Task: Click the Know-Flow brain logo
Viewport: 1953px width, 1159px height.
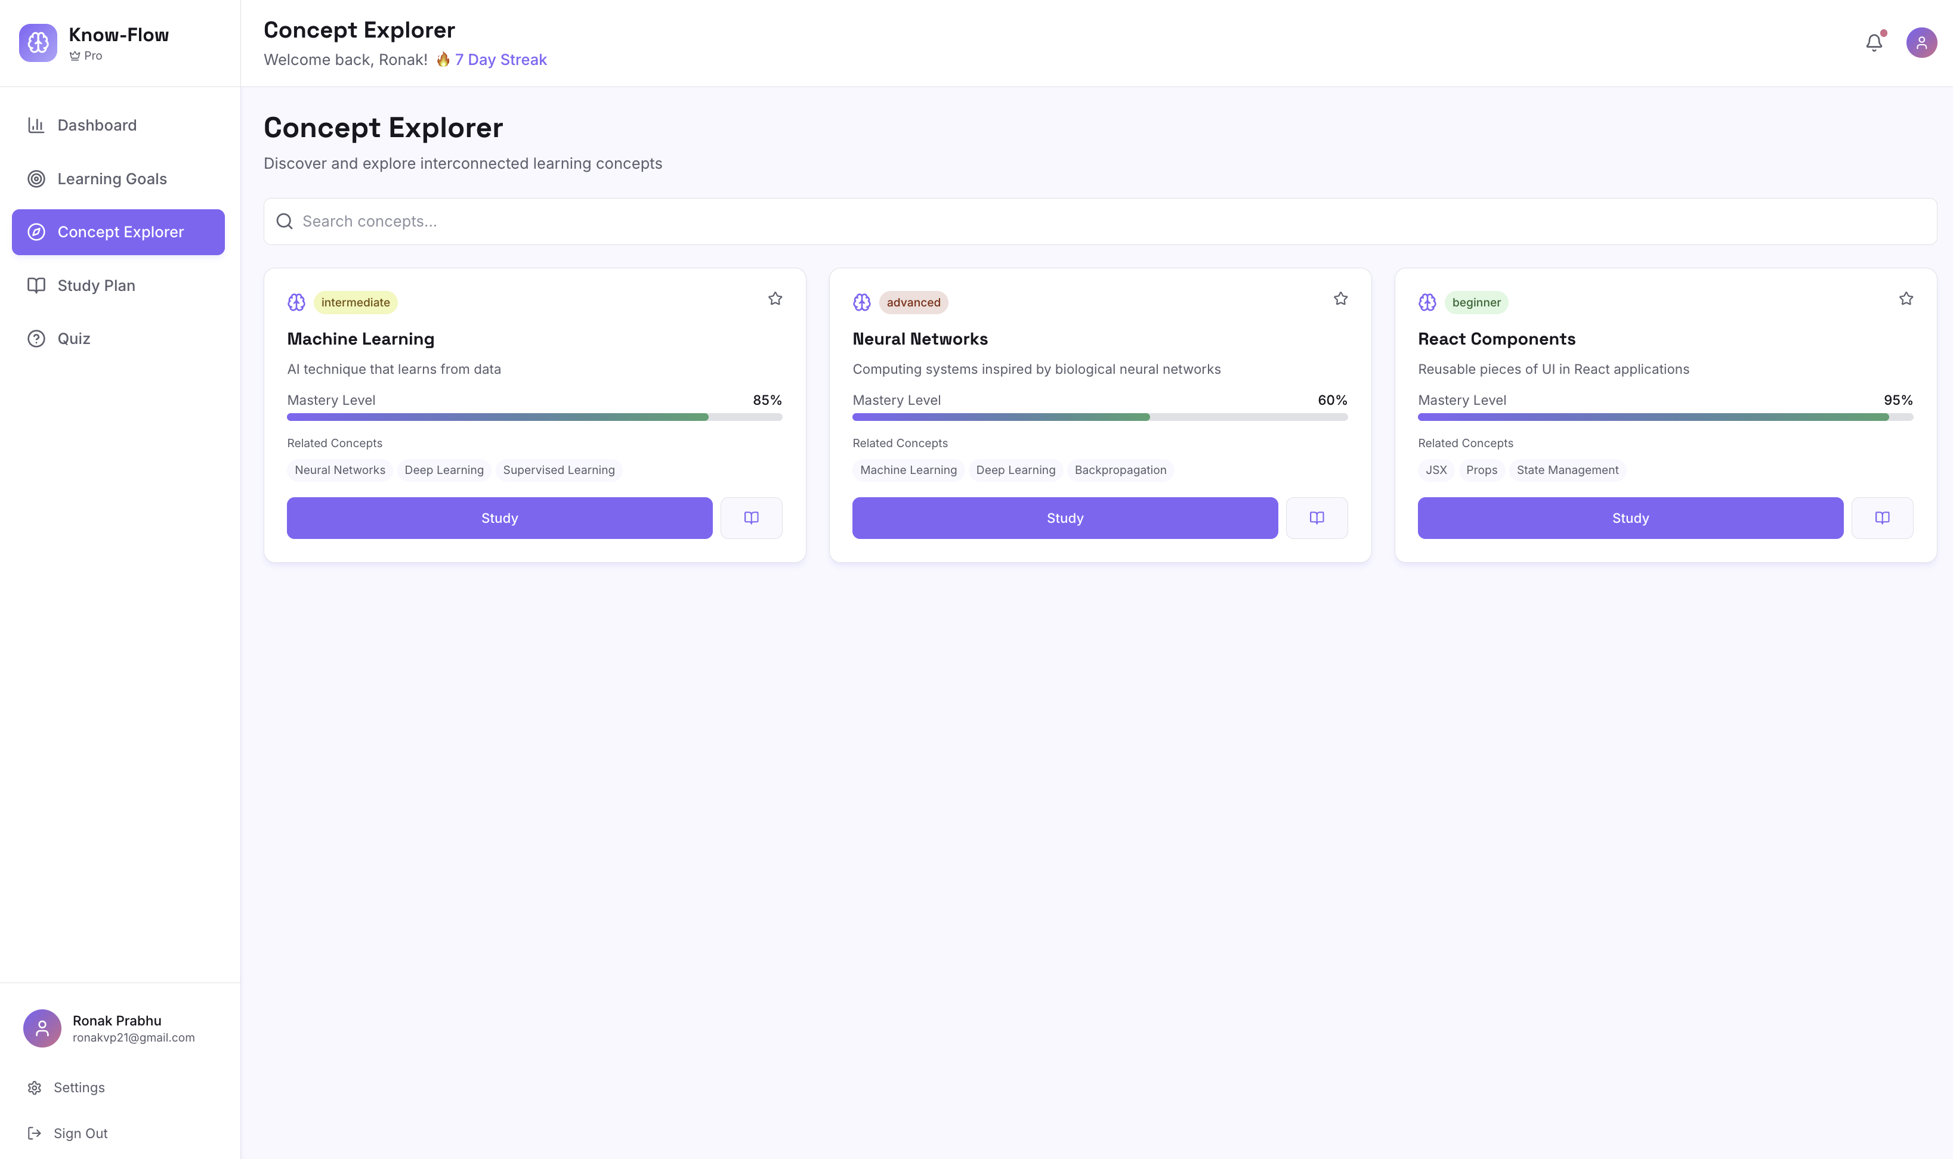Action: point(38,43)
